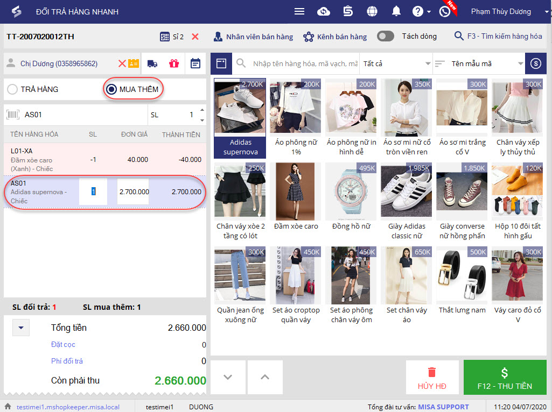552x412 pixels.
Task: Focus the product search input field
Action: point(304,63)
